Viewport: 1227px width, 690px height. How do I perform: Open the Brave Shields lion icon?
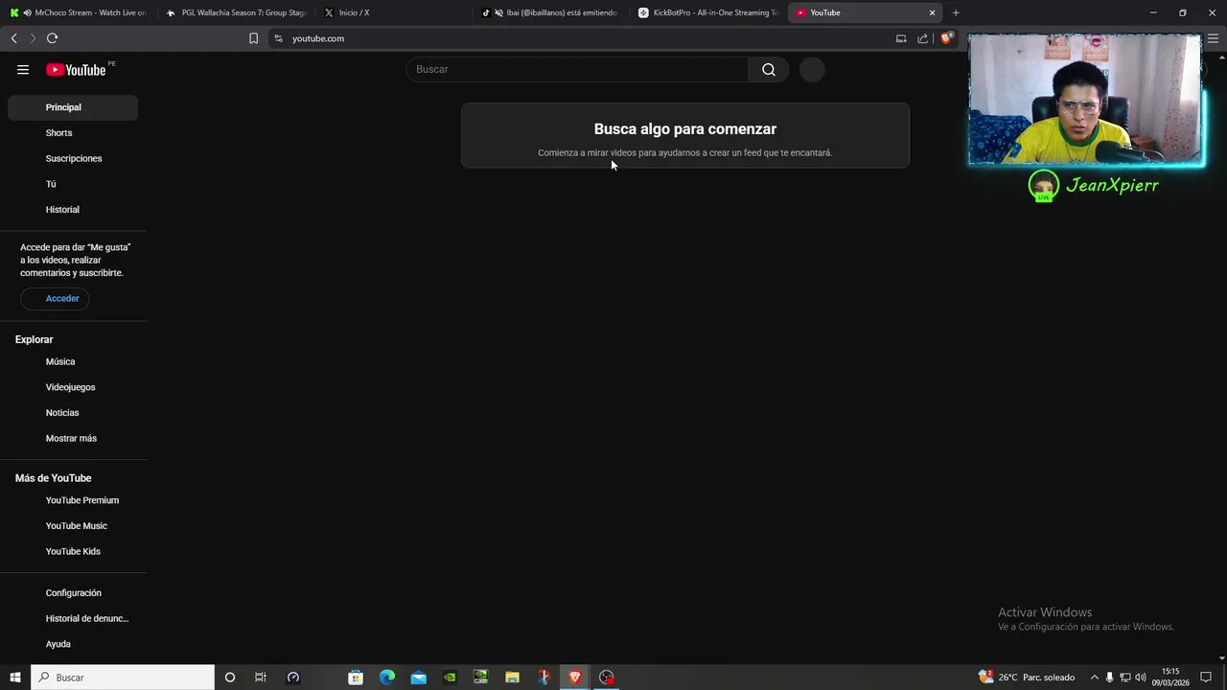[946, 38]
